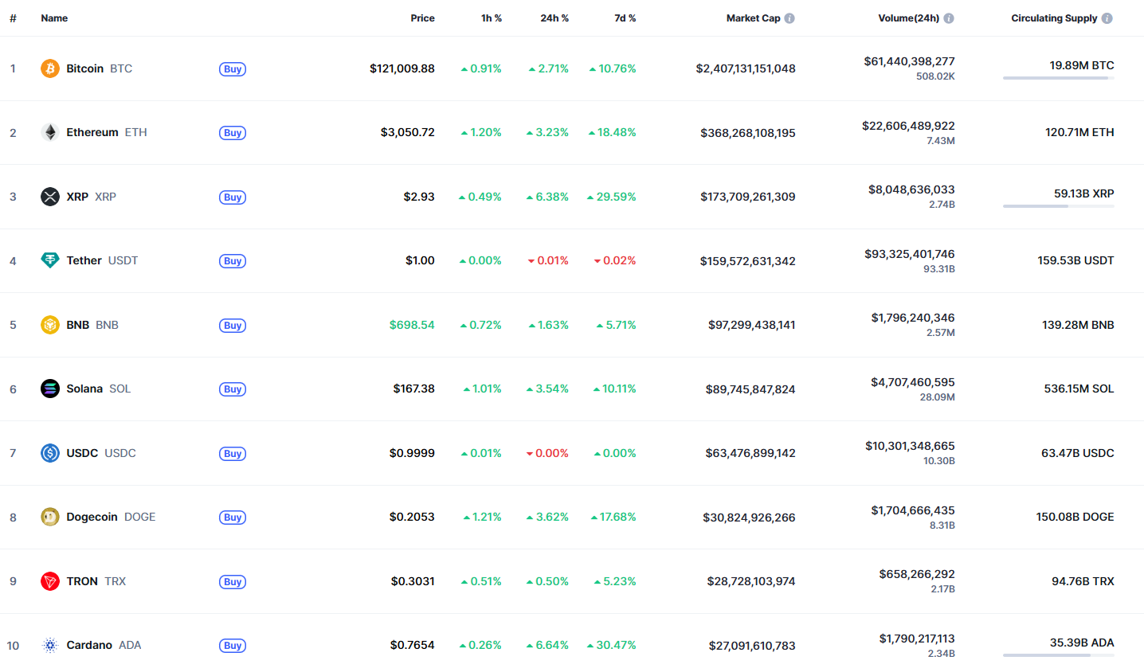Buy Tether using its Buy button
Image resolution: width=1144 pixels, height=672 pixels.
[233, 261]
